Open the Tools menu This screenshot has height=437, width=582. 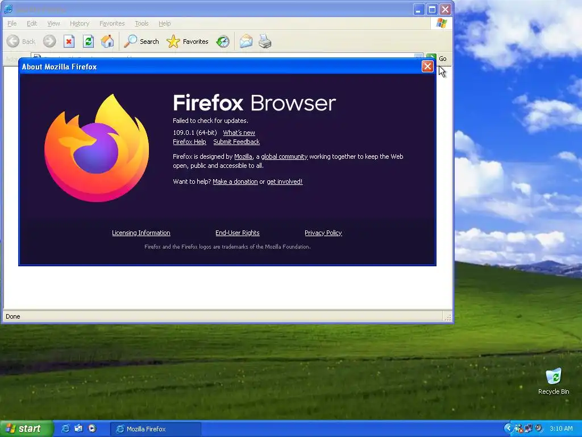142,23
